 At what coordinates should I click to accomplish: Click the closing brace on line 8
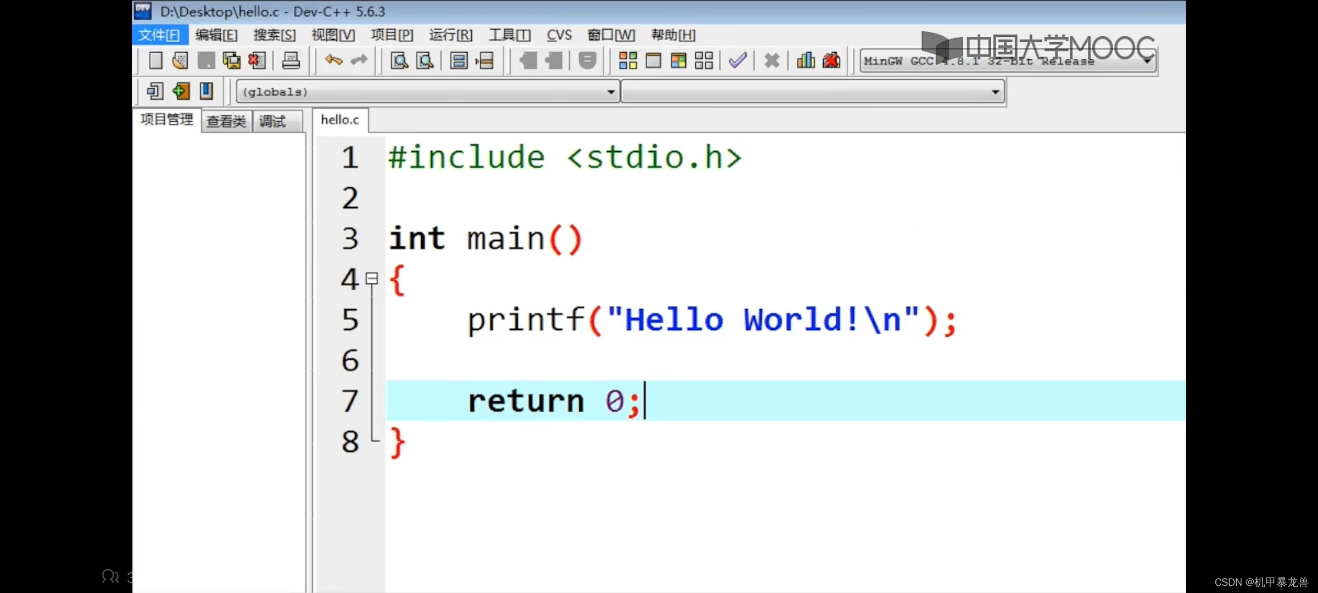(x=397, y=443)
